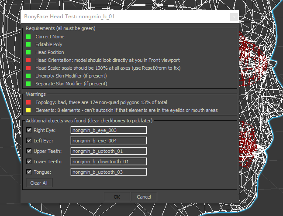
Task: Click the red Head Orientation status indicator
Action: pos(28,60)
